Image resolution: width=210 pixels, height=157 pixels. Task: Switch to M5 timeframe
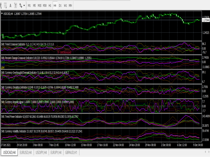coord(34,6)
